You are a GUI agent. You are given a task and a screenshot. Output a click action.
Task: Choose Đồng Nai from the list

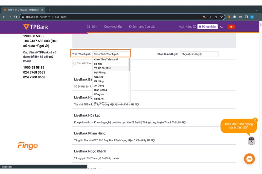pos(110,94)
